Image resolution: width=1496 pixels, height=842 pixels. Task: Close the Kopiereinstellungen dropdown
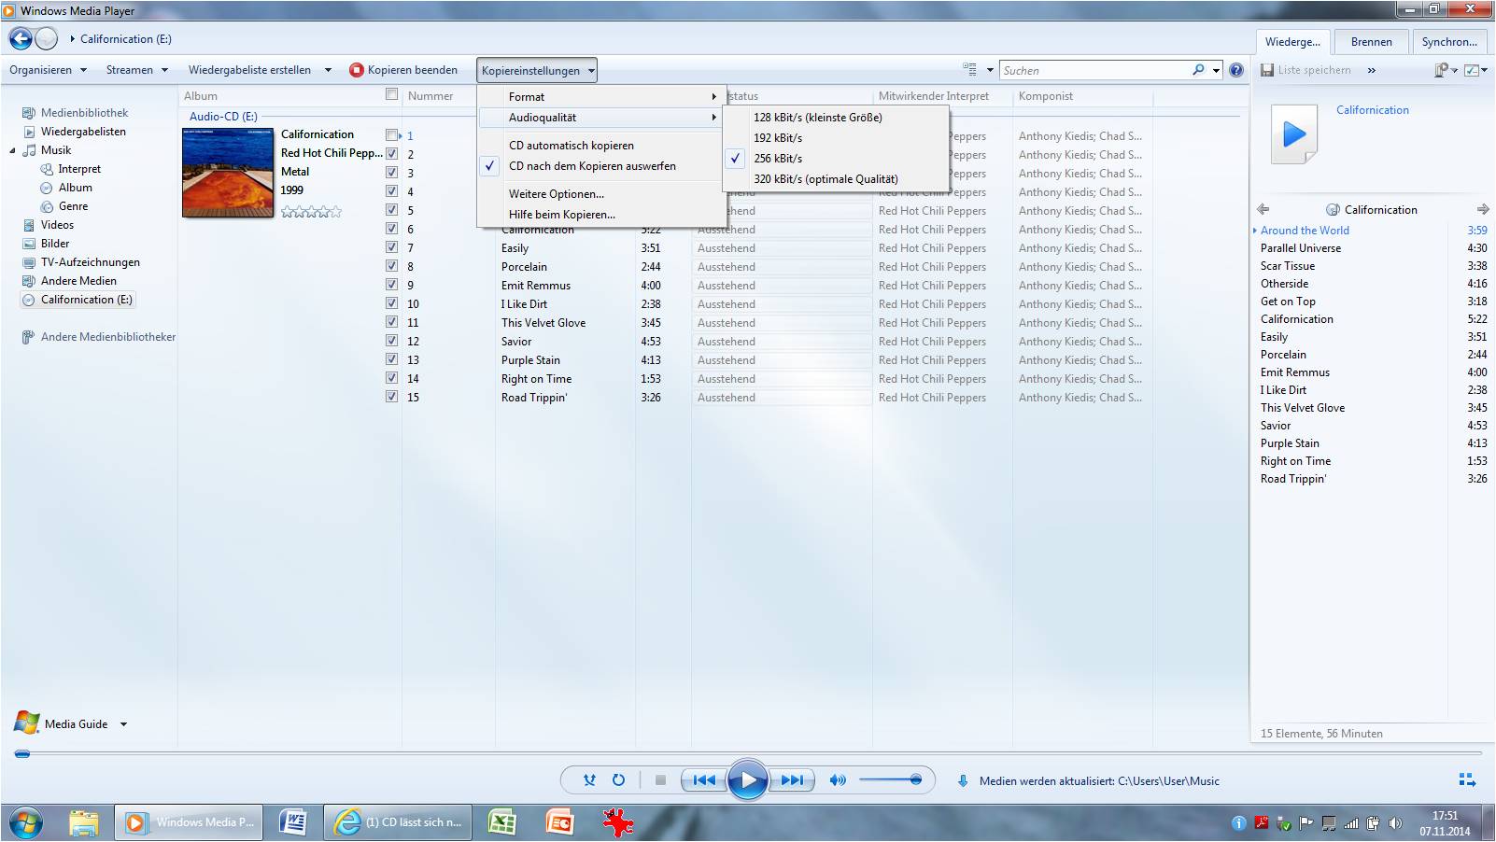click(537, 70)
